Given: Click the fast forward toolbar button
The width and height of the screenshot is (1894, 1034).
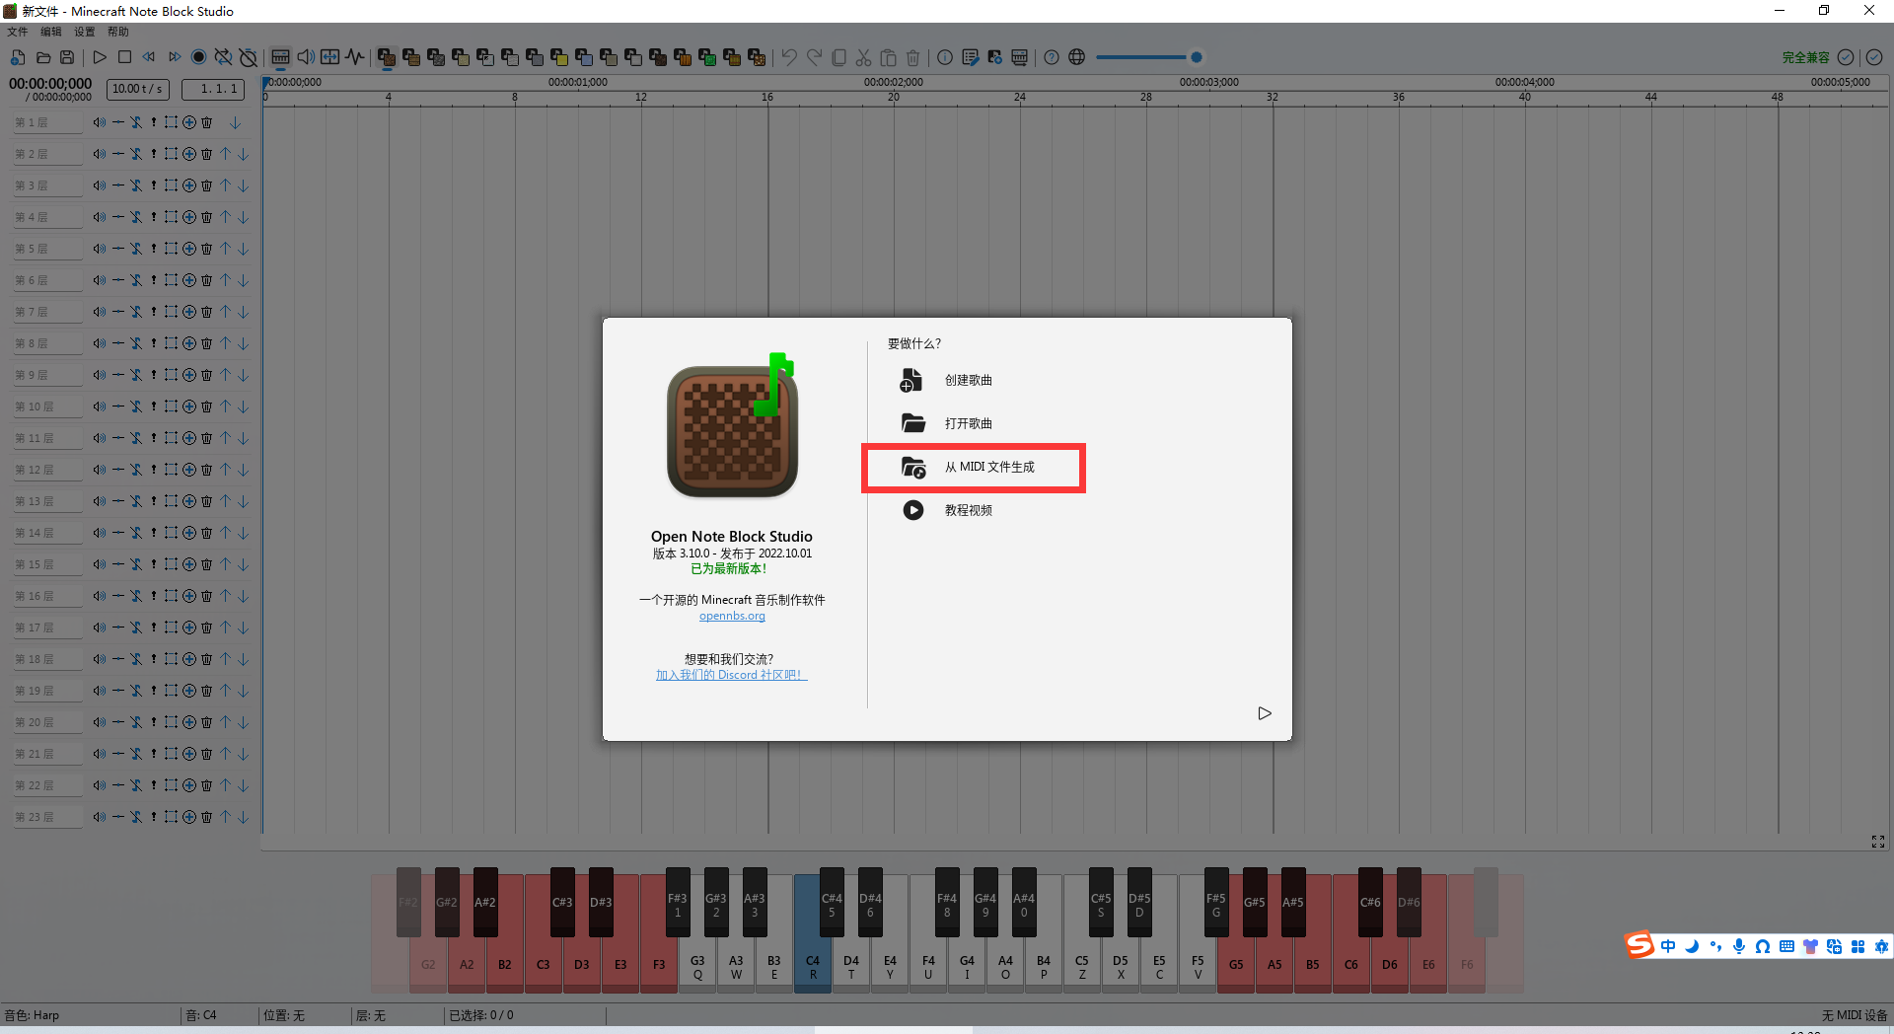Looking at the screenshot, I should [x=175, y=57].
